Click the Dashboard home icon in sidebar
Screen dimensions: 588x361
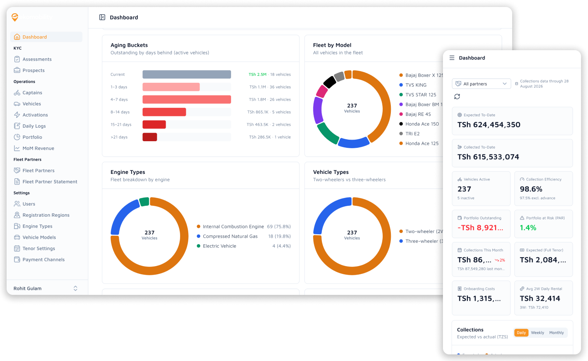coord(17,37)
